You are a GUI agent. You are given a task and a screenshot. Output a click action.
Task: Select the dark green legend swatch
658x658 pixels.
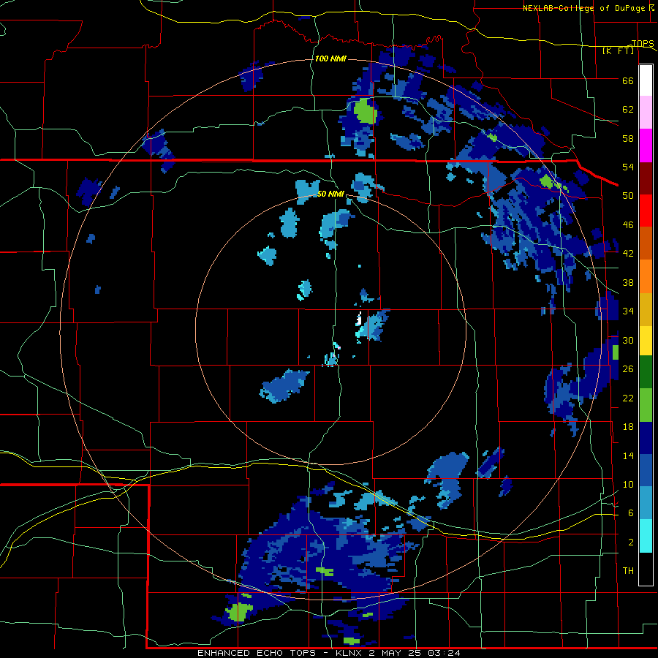[x=646, y=371]
